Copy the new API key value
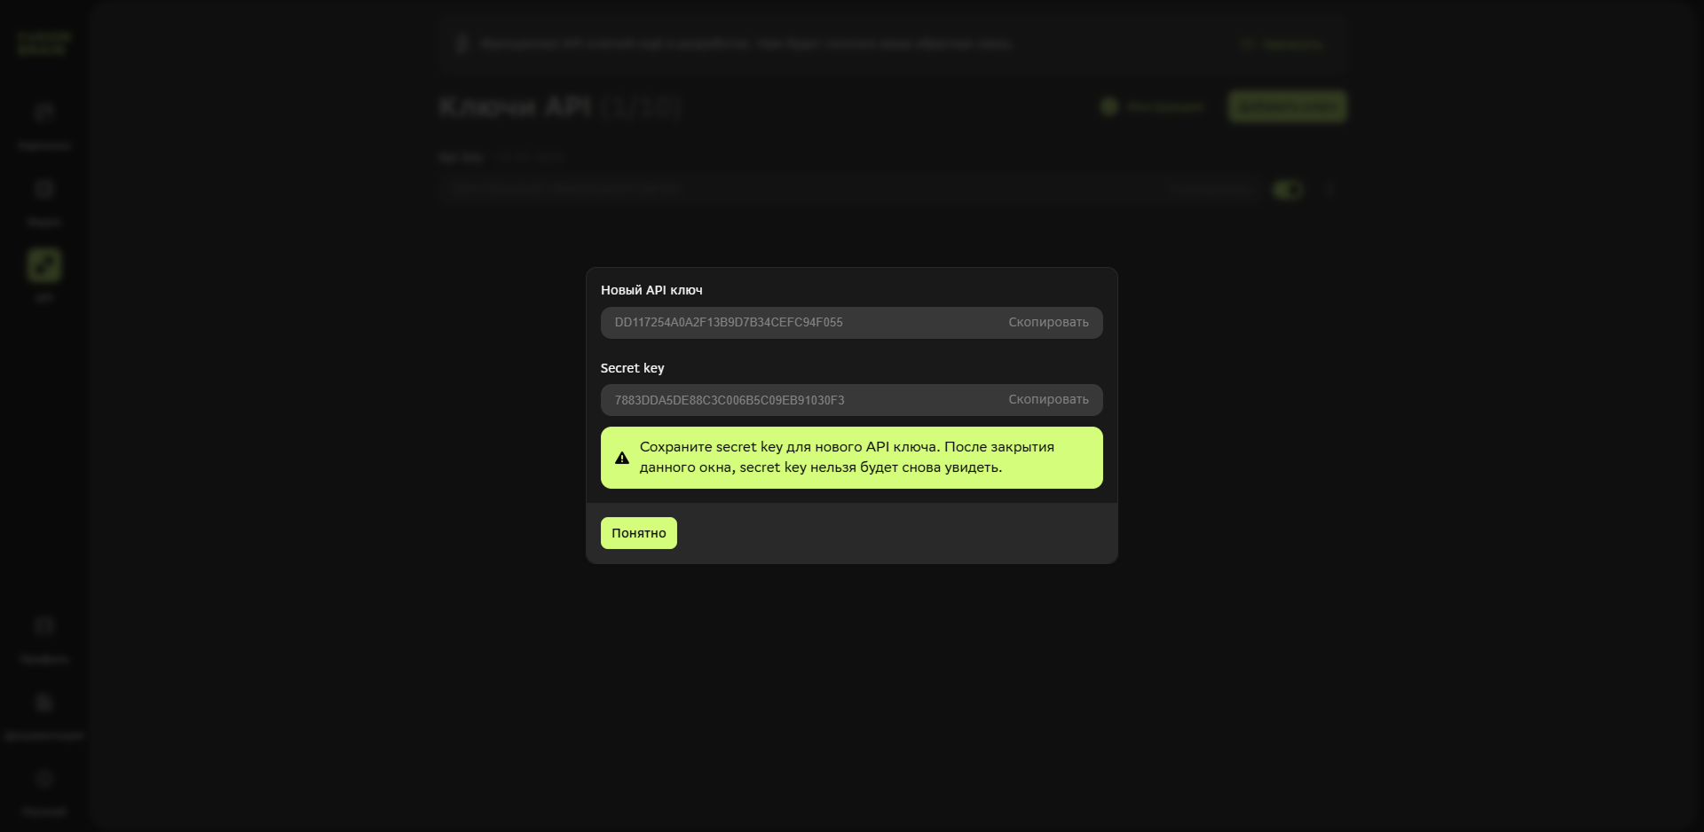Image resolution: width=1704 pixels, height=832 pixels. [x=1047, y=323]
